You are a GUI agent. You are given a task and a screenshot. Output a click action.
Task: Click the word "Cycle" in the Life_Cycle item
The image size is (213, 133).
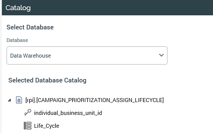pos(52,126)
